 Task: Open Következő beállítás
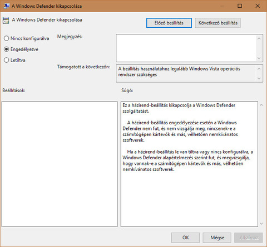pos(217,23)
